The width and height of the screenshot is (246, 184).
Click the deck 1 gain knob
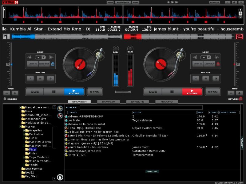[x=116, y=48]
